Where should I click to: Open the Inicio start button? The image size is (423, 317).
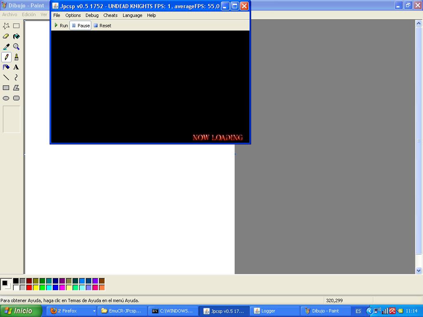[21, 311]
